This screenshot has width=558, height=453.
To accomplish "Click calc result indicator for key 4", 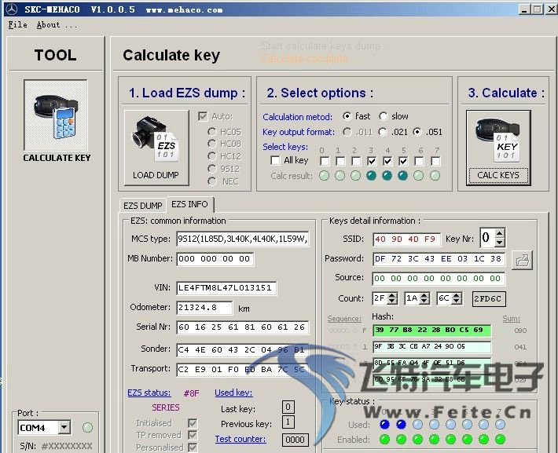I will [387, 176].
